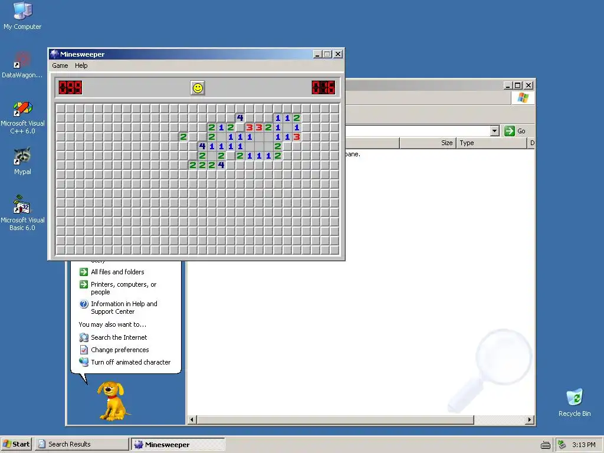This screenshot has width=604, height=453.
Task: Select the DataWagon desktop shortcut
Action: click(22, 64)
